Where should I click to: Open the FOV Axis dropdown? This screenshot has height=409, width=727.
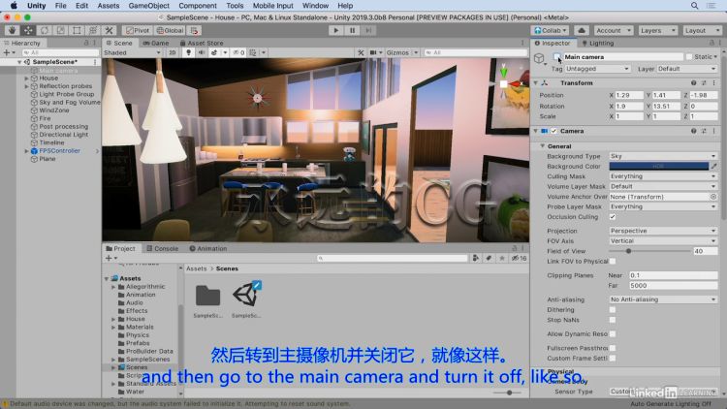tap(663, 240)
